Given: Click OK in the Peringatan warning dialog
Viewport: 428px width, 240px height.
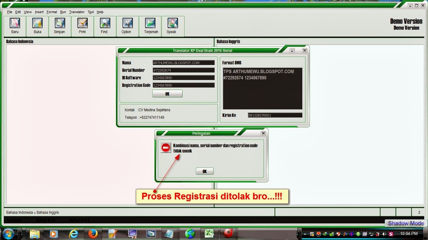Looking at the screenshot, I should coord(205,171).
